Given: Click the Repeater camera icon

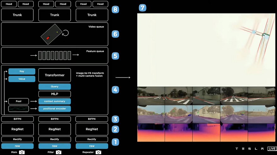Looking at the screenshot, I should point(99,152).
